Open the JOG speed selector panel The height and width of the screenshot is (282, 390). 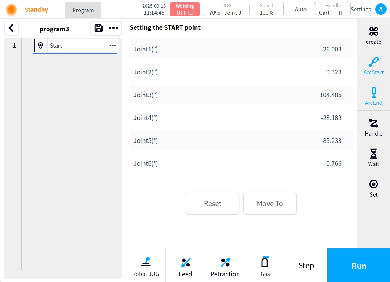pos(244,9)
